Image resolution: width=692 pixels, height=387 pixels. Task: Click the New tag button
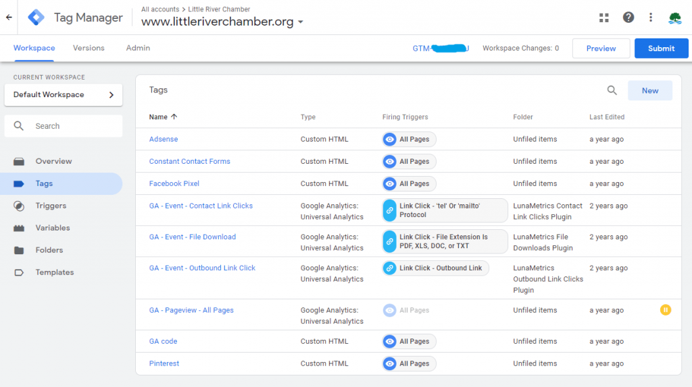point(649,90)
